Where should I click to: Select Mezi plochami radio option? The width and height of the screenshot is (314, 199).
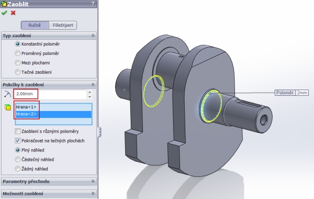coord(18,63)
